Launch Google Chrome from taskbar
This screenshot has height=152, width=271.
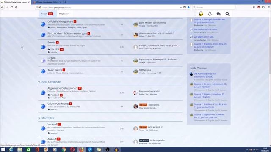64,149
